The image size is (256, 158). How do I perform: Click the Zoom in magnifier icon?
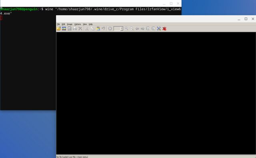(x=126, y=29)
